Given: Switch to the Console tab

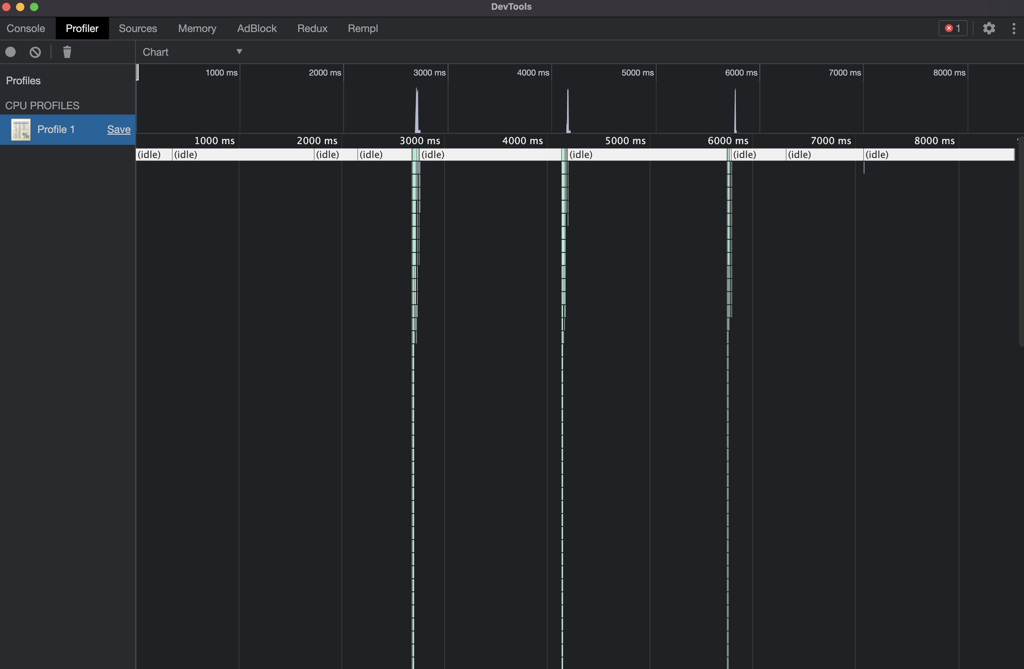Looking at the screenshot, I should coord(26,27).
